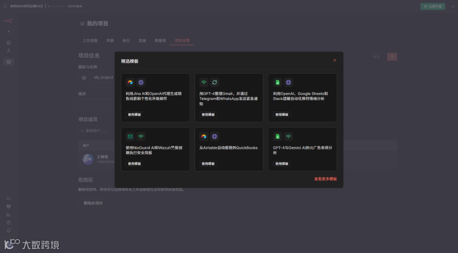Click the Airtable icon on the QuickBooks card
The width and height of the screenshot is (458, 253).
pyautogui.click(x=204, y=136)
